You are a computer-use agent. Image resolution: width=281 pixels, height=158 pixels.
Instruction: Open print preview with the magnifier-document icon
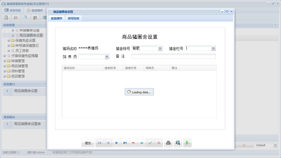[178, 143]
